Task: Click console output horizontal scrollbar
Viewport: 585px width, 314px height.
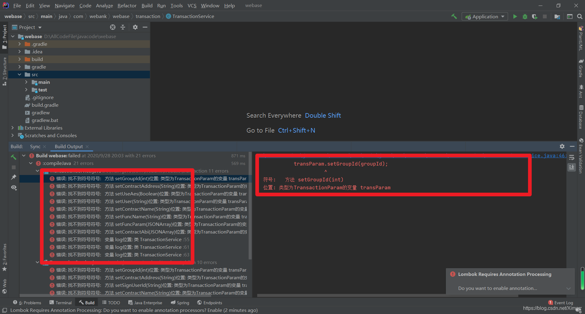Action: click(388, 295)
